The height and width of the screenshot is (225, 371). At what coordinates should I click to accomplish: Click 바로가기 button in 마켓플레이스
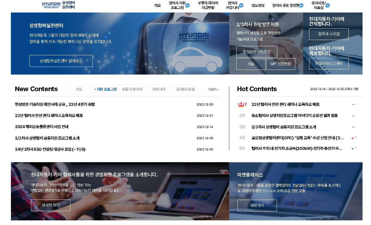pos(257,205)
